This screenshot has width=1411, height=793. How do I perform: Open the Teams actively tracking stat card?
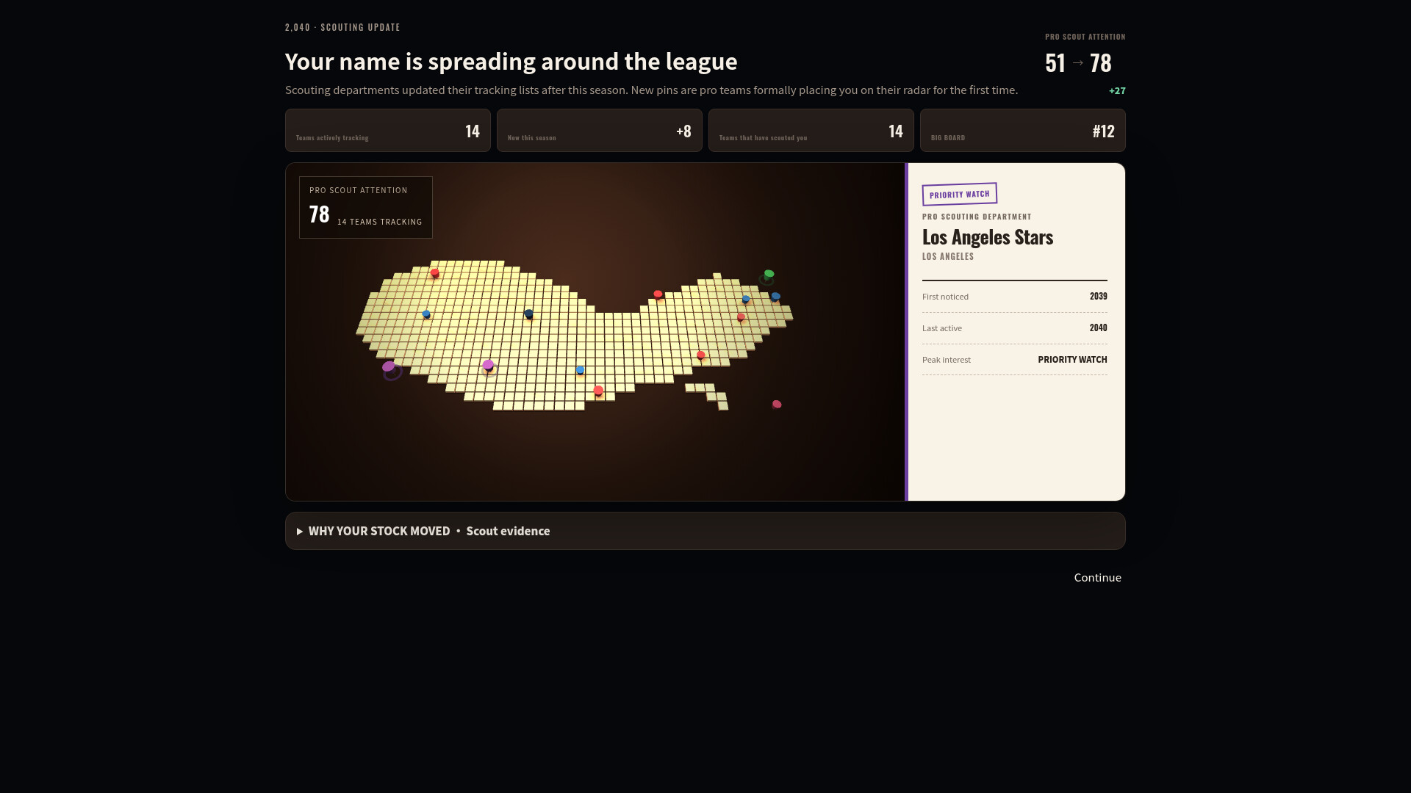tap(388, 131)
